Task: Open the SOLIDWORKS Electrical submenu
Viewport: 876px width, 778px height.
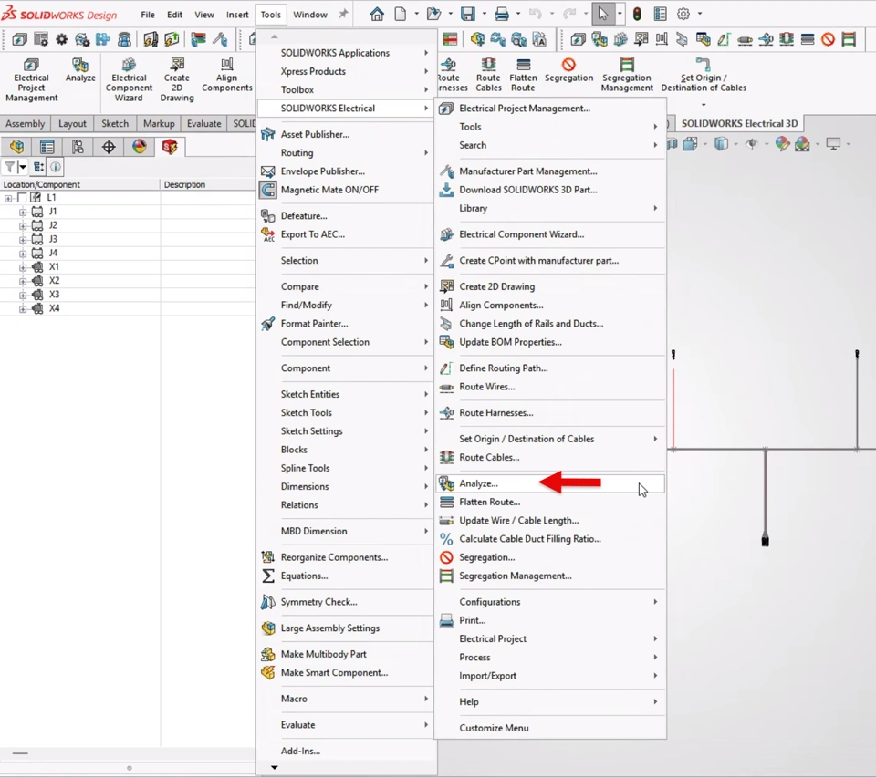Action: pyautogui.click(x=345, y=109)
